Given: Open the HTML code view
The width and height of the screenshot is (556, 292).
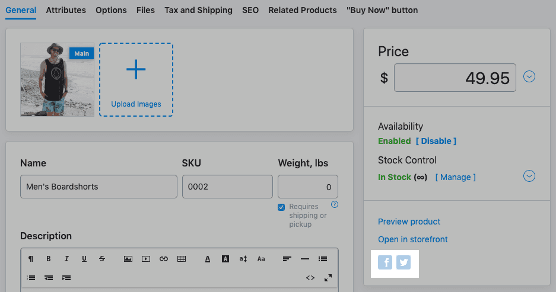Looking at the screenshot, I should (x=310, y=277).
